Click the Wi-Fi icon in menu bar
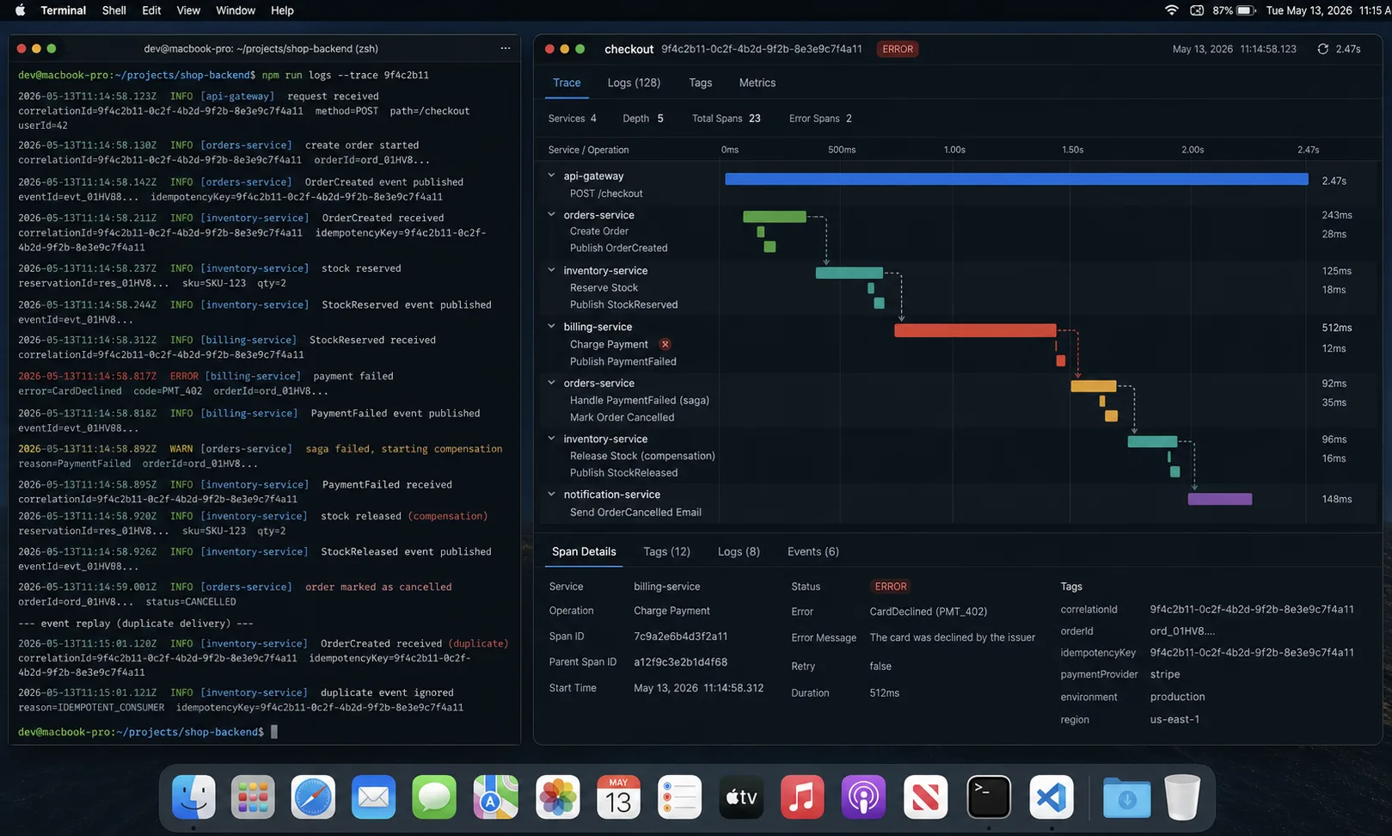Viewport: 1392px width, 836px height. 1171,10
